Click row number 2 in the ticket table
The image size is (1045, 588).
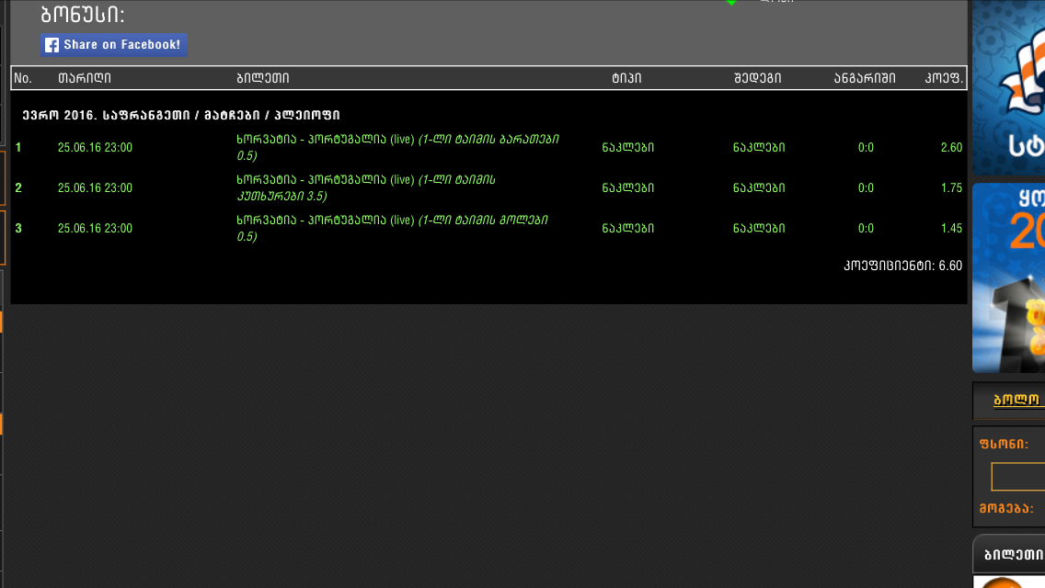click(18, 187)
